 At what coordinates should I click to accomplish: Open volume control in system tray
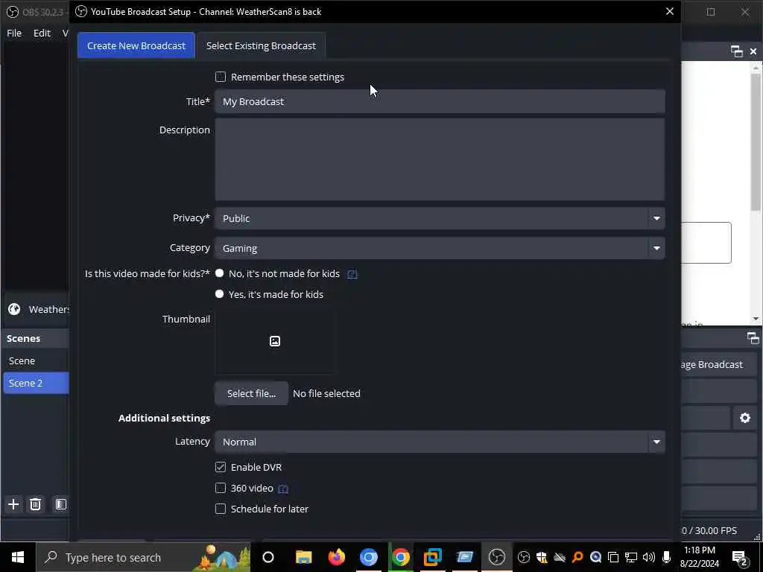click(649, 557)
